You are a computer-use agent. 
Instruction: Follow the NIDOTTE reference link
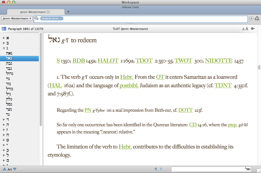pyautogui.click(x=218, y=61)
